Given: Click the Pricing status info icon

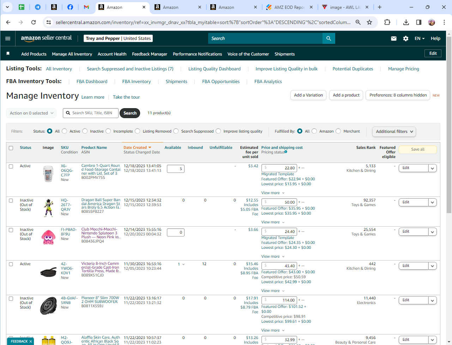Looking at the screenshot, I should click(x=286, y=152).
